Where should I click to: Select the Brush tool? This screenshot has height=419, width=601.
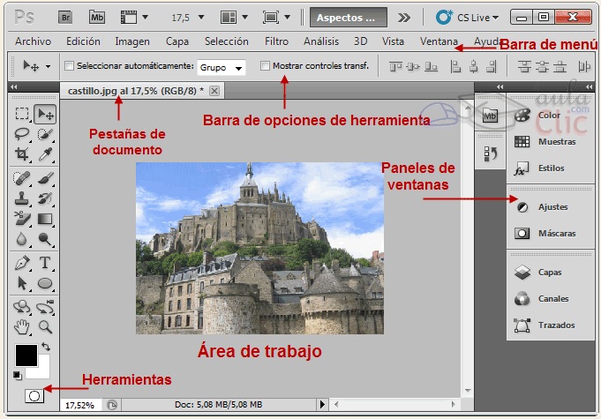(x=45, y=178)
